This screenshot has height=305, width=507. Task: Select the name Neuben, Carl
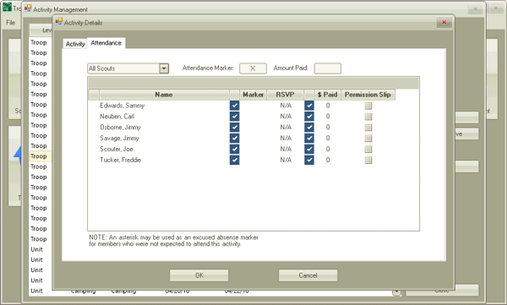click(x=117, y=116)
